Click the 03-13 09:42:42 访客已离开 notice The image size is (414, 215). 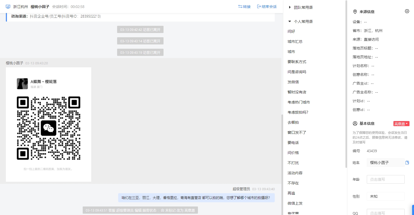point(140,30)
